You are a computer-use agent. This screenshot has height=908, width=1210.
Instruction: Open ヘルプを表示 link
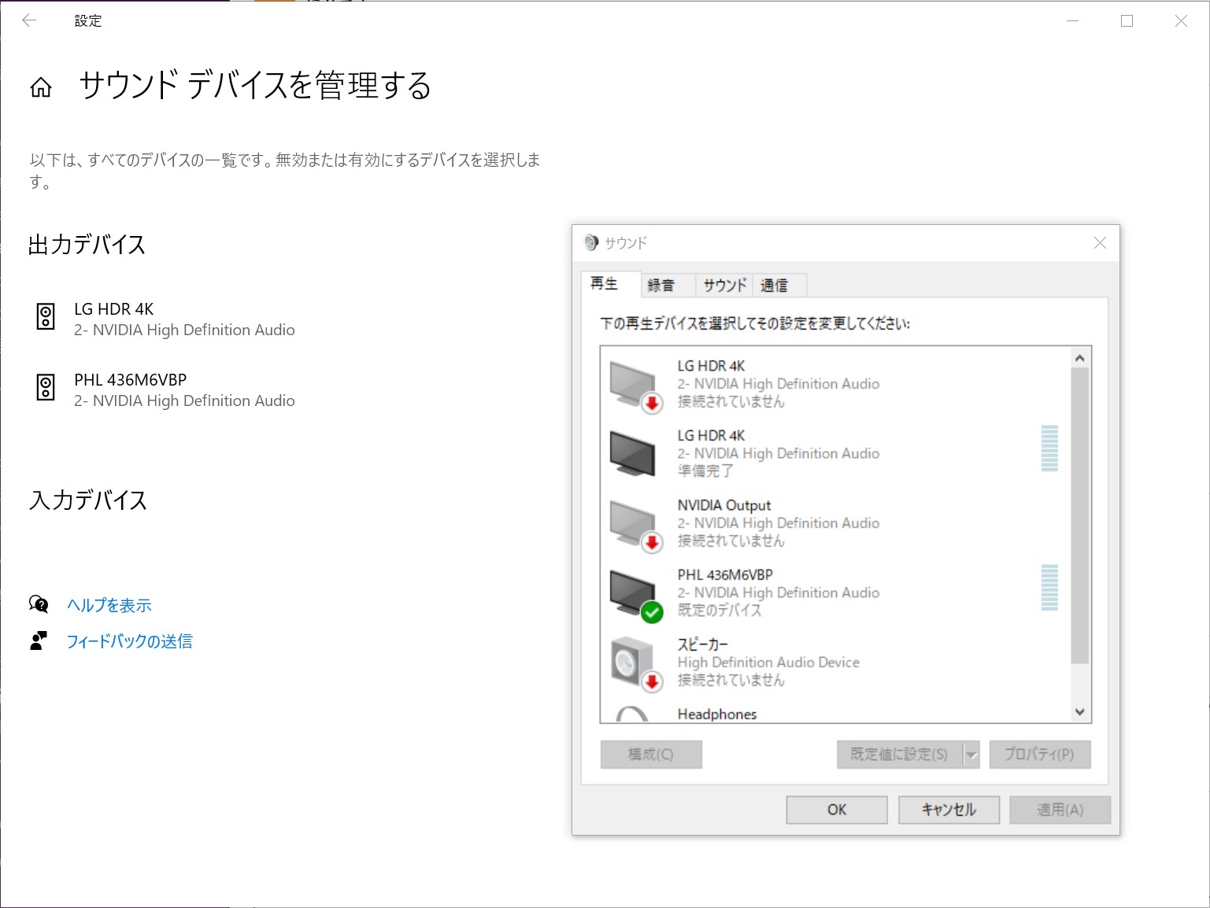tap(109, 606)
